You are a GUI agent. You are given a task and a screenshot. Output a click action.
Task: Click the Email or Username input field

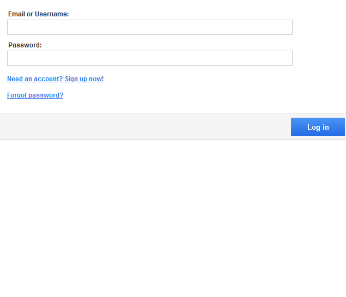coord(149,27)
